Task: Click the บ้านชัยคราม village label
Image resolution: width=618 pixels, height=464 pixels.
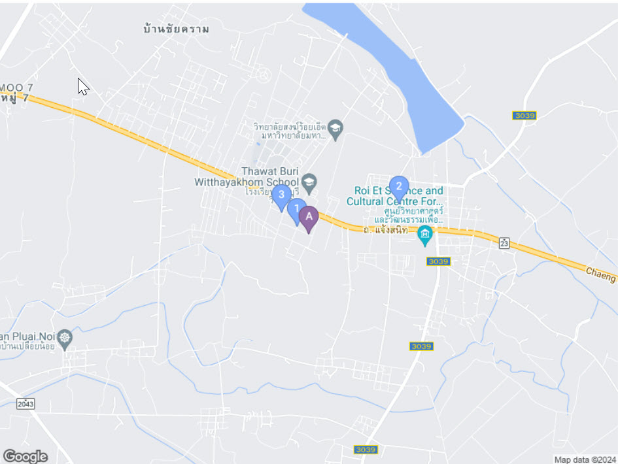Action: click(176, 29)
